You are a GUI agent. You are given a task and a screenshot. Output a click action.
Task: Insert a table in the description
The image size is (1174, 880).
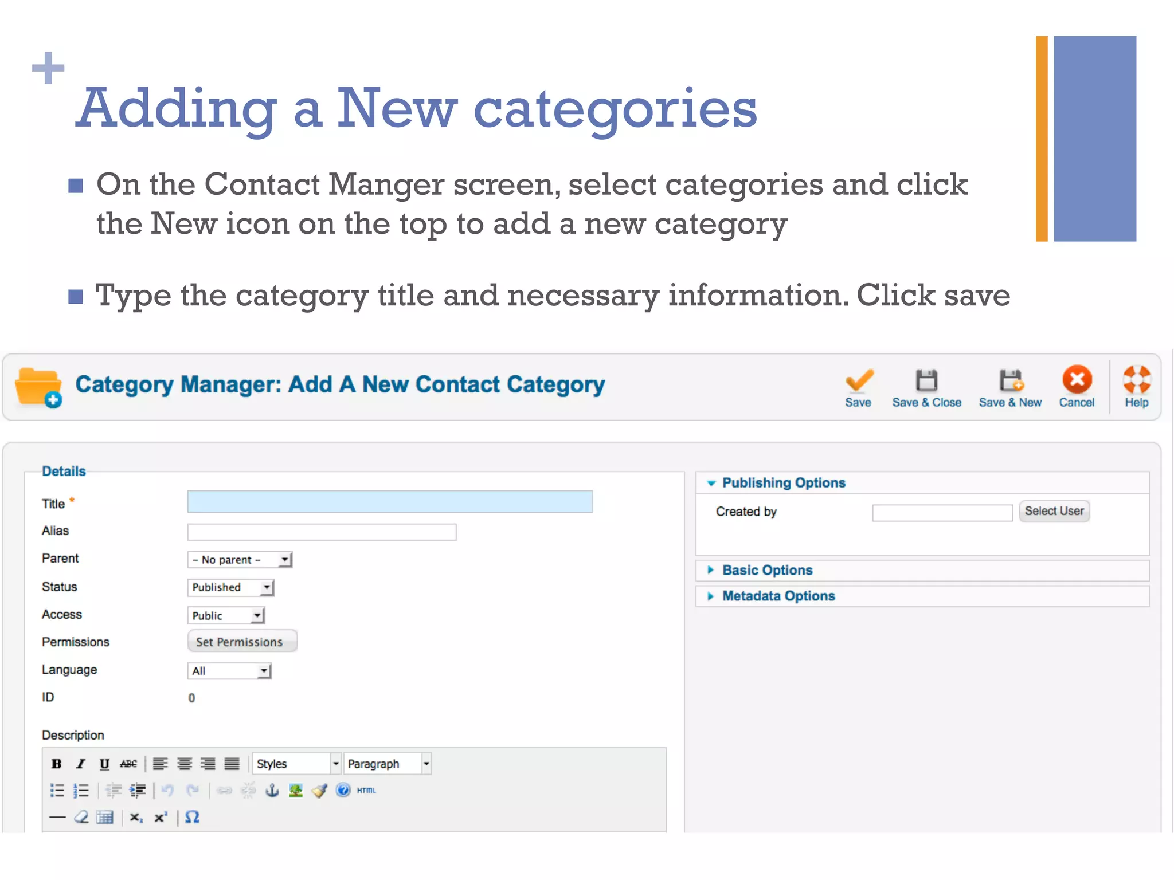pos(105,818)
